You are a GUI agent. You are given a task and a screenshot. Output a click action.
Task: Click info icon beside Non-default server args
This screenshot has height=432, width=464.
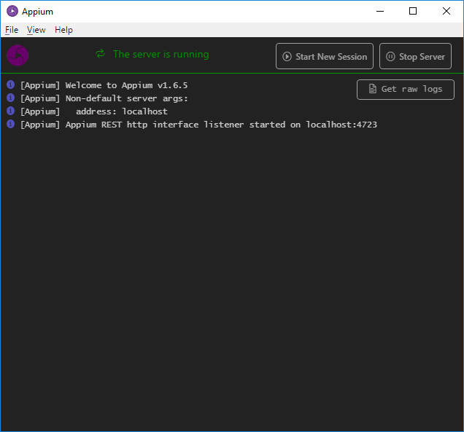coord(11,98)
